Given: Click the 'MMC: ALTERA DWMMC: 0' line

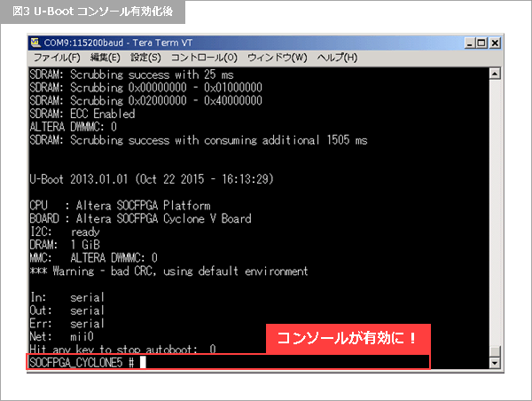Looking at the screenshot, I should (93, 257).
